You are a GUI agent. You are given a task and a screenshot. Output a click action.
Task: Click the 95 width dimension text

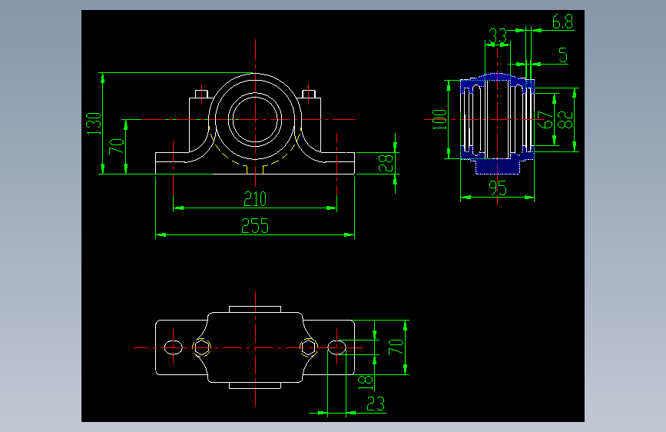click(497, 188)
